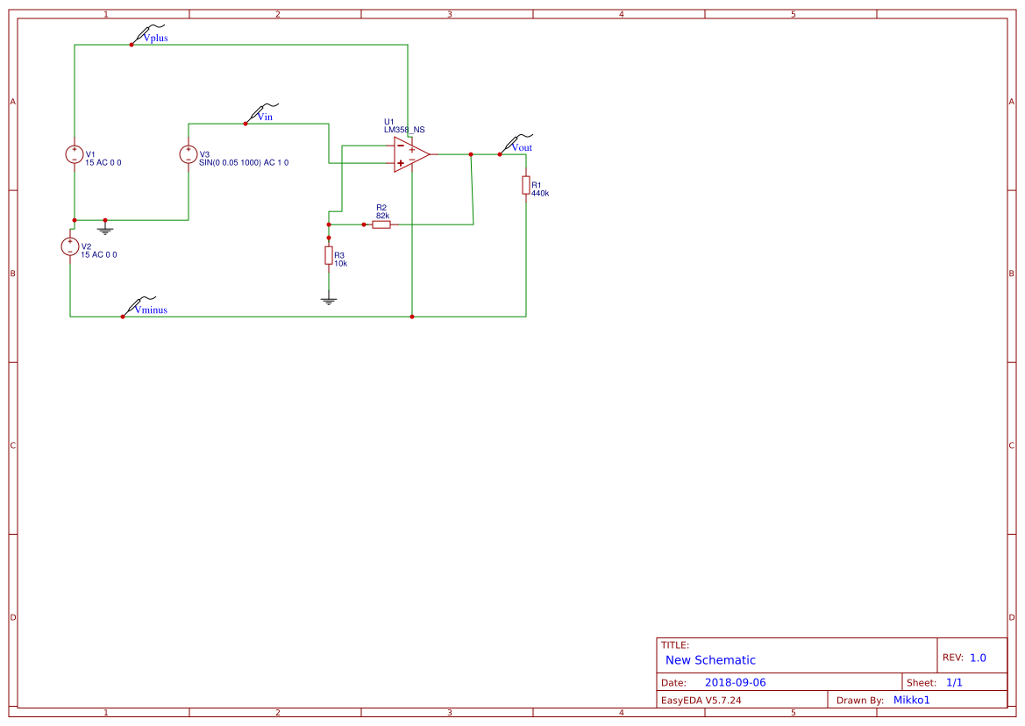The height and width of the screenshot is (726, 1025).
Task: Click the Drawn By name Mikko1
Action: tap(912, 700)
